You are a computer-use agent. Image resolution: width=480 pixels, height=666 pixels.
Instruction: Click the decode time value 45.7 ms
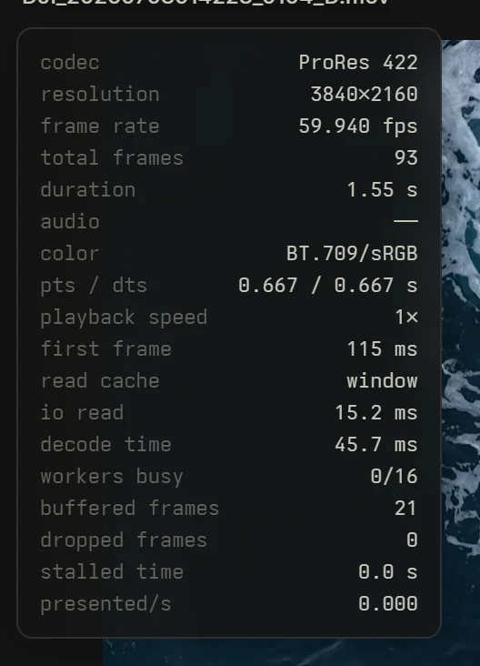tap(376, 445)
